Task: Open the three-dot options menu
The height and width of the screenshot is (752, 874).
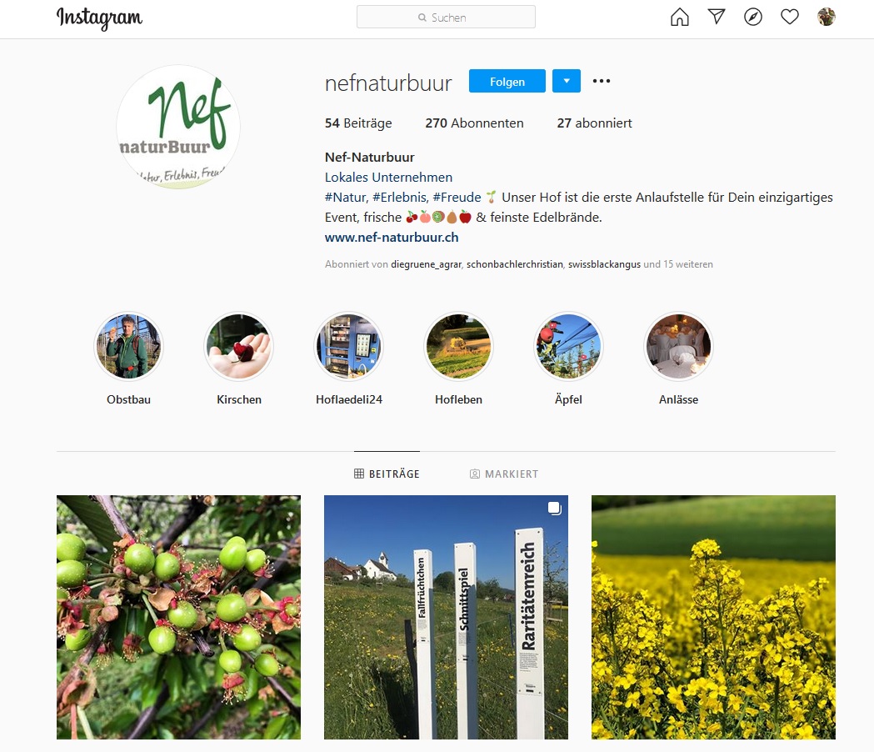Action: click(602, 81)
